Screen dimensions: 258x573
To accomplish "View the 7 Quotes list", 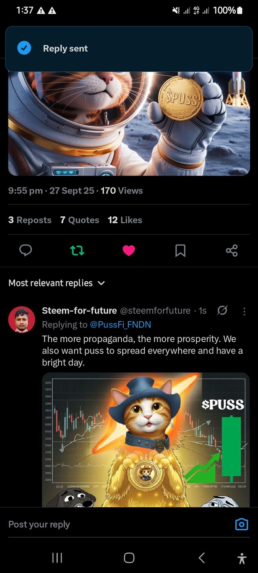I will (x=79, y=220).
